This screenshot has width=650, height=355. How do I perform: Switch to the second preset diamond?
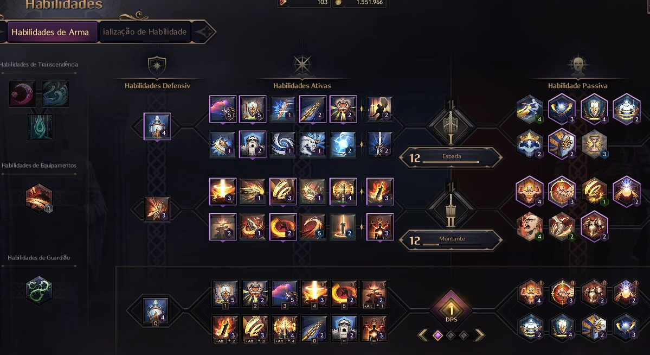(451, 335)
